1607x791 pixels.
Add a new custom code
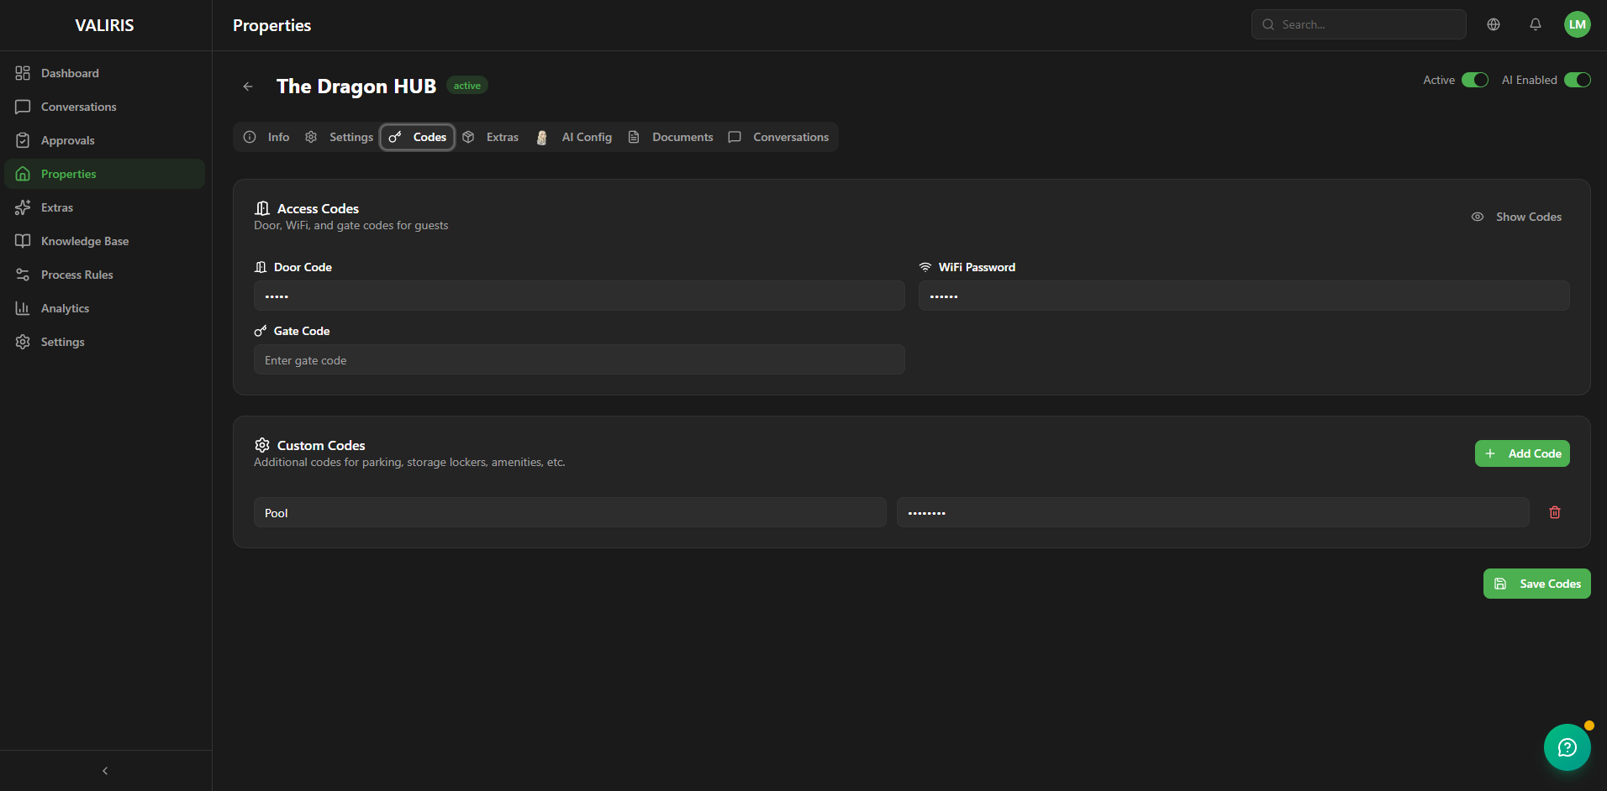click(1521, 453)
